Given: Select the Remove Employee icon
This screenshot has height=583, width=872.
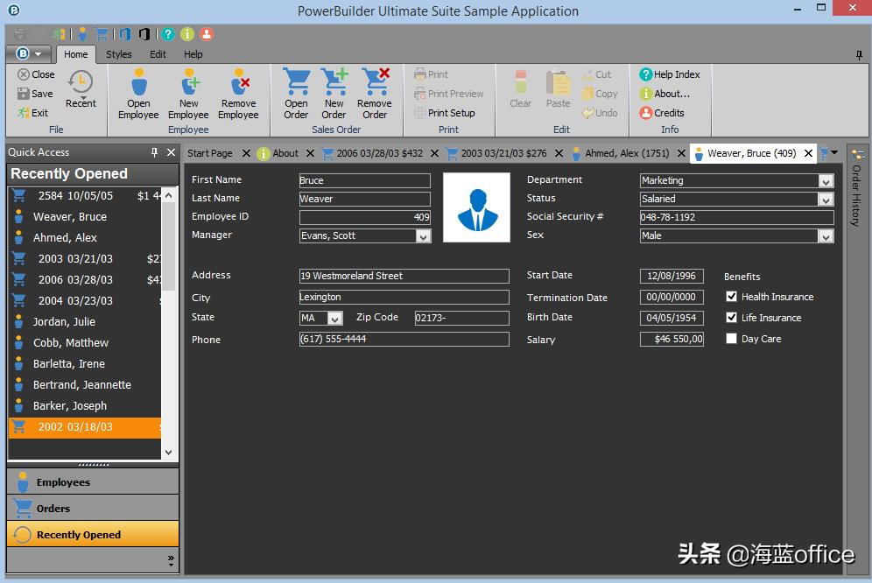Looking at the screenshot, I should point(238,92).
